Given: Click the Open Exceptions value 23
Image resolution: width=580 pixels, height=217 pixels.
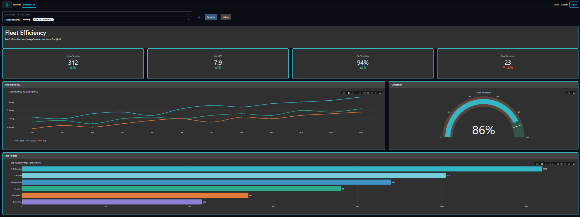Looking at the screenshot, I should (508, 63).
